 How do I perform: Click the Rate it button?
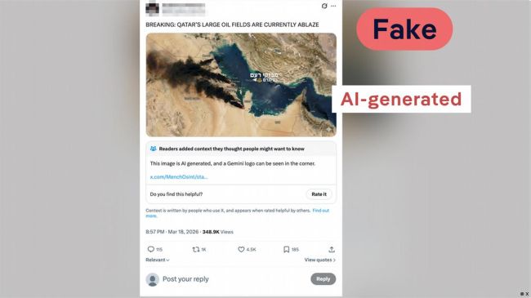pos(319,194)
